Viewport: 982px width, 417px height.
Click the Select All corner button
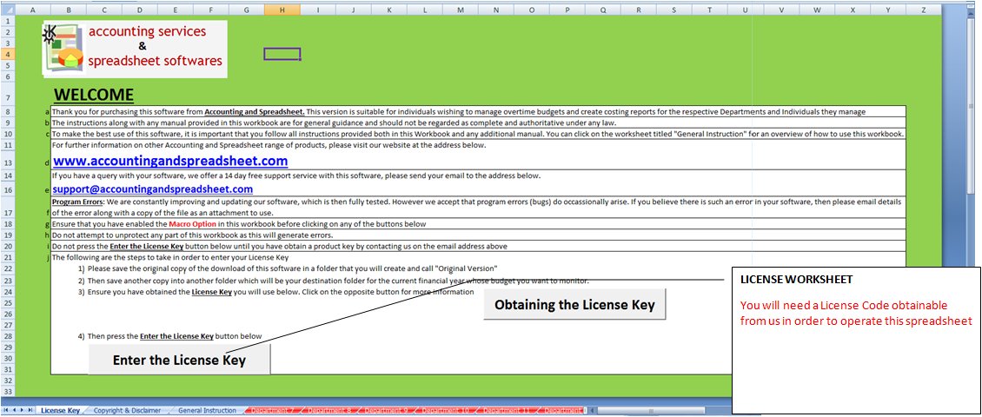(8, 10)
